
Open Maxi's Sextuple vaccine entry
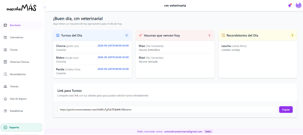click(x=175, y=60)
